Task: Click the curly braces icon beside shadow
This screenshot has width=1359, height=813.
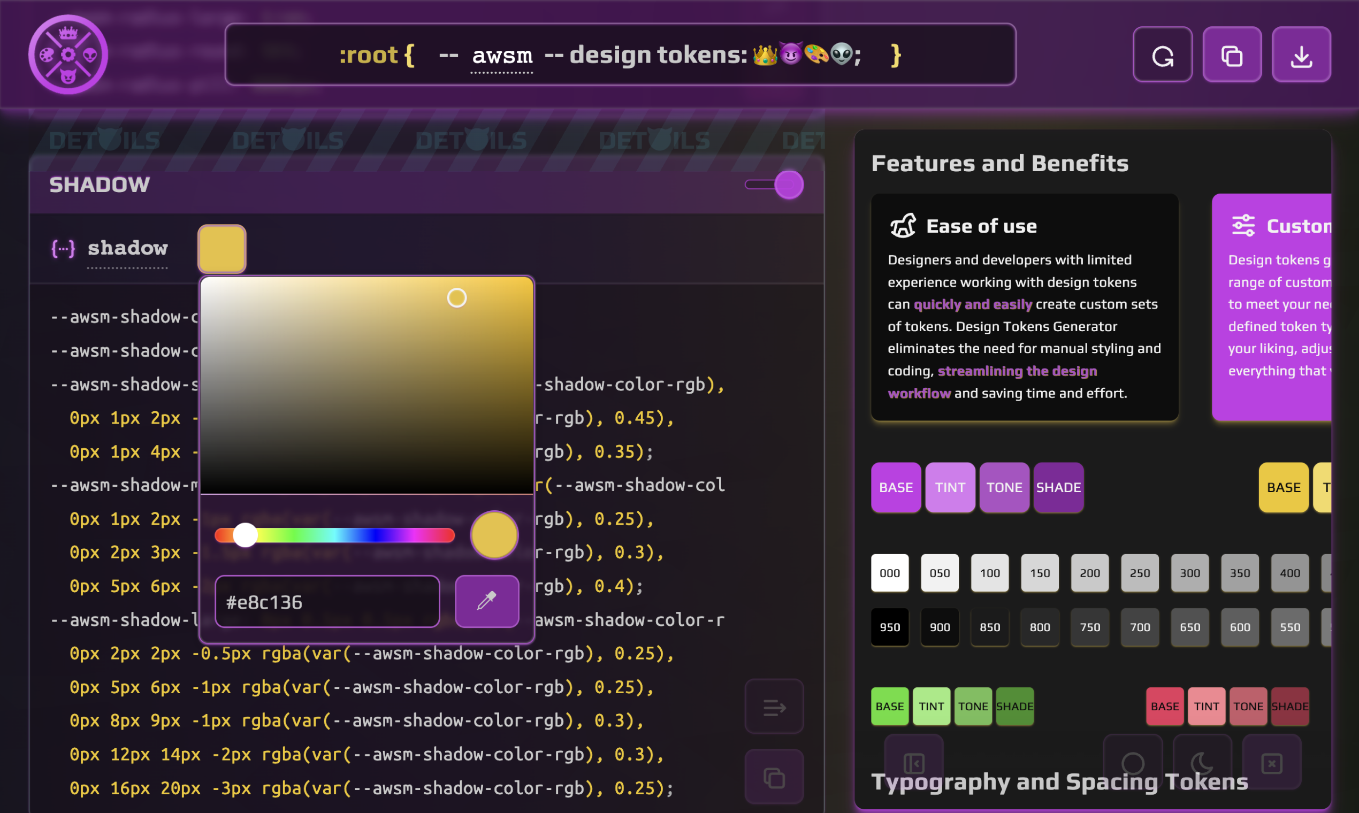Action: pyautogui.click(x=63, y=249)
